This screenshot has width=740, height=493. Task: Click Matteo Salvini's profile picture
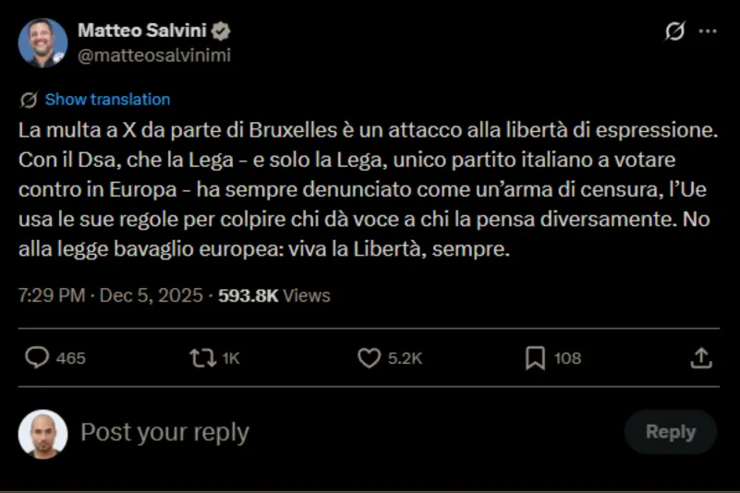(42, 42)
